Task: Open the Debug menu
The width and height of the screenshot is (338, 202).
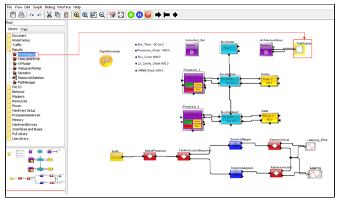Action: click(50, 7)
